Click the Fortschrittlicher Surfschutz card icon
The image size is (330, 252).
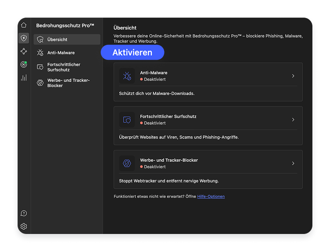(x=127, y=120)
